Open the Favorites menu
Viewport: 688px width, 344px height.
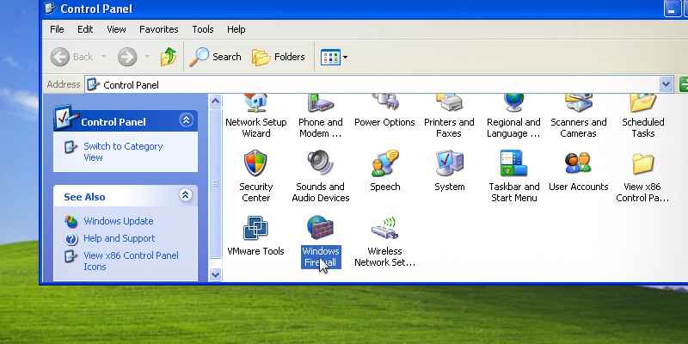[158, 29]
